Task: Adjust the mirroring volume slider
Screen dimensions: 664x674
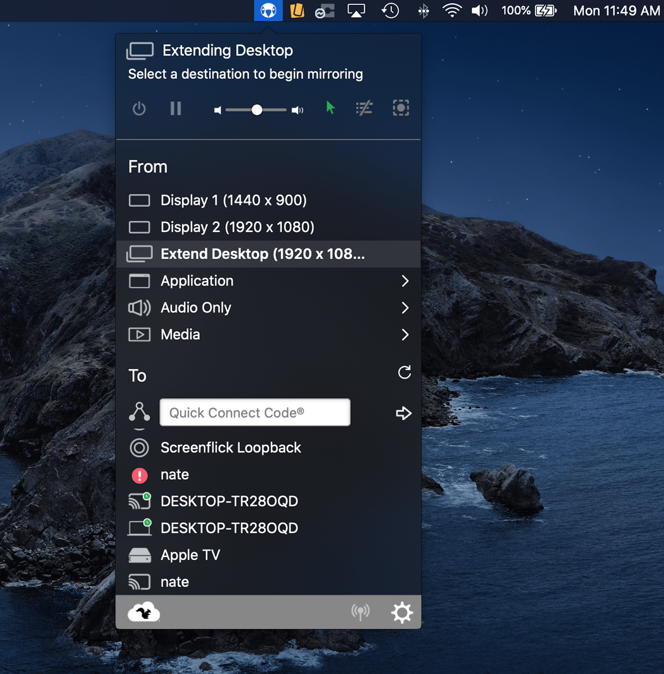Action: point(256,110)
